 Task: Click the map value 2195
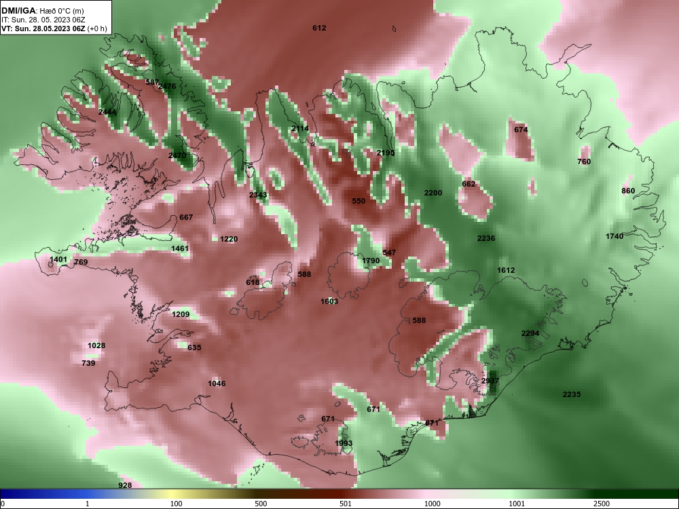pos(386,153)
